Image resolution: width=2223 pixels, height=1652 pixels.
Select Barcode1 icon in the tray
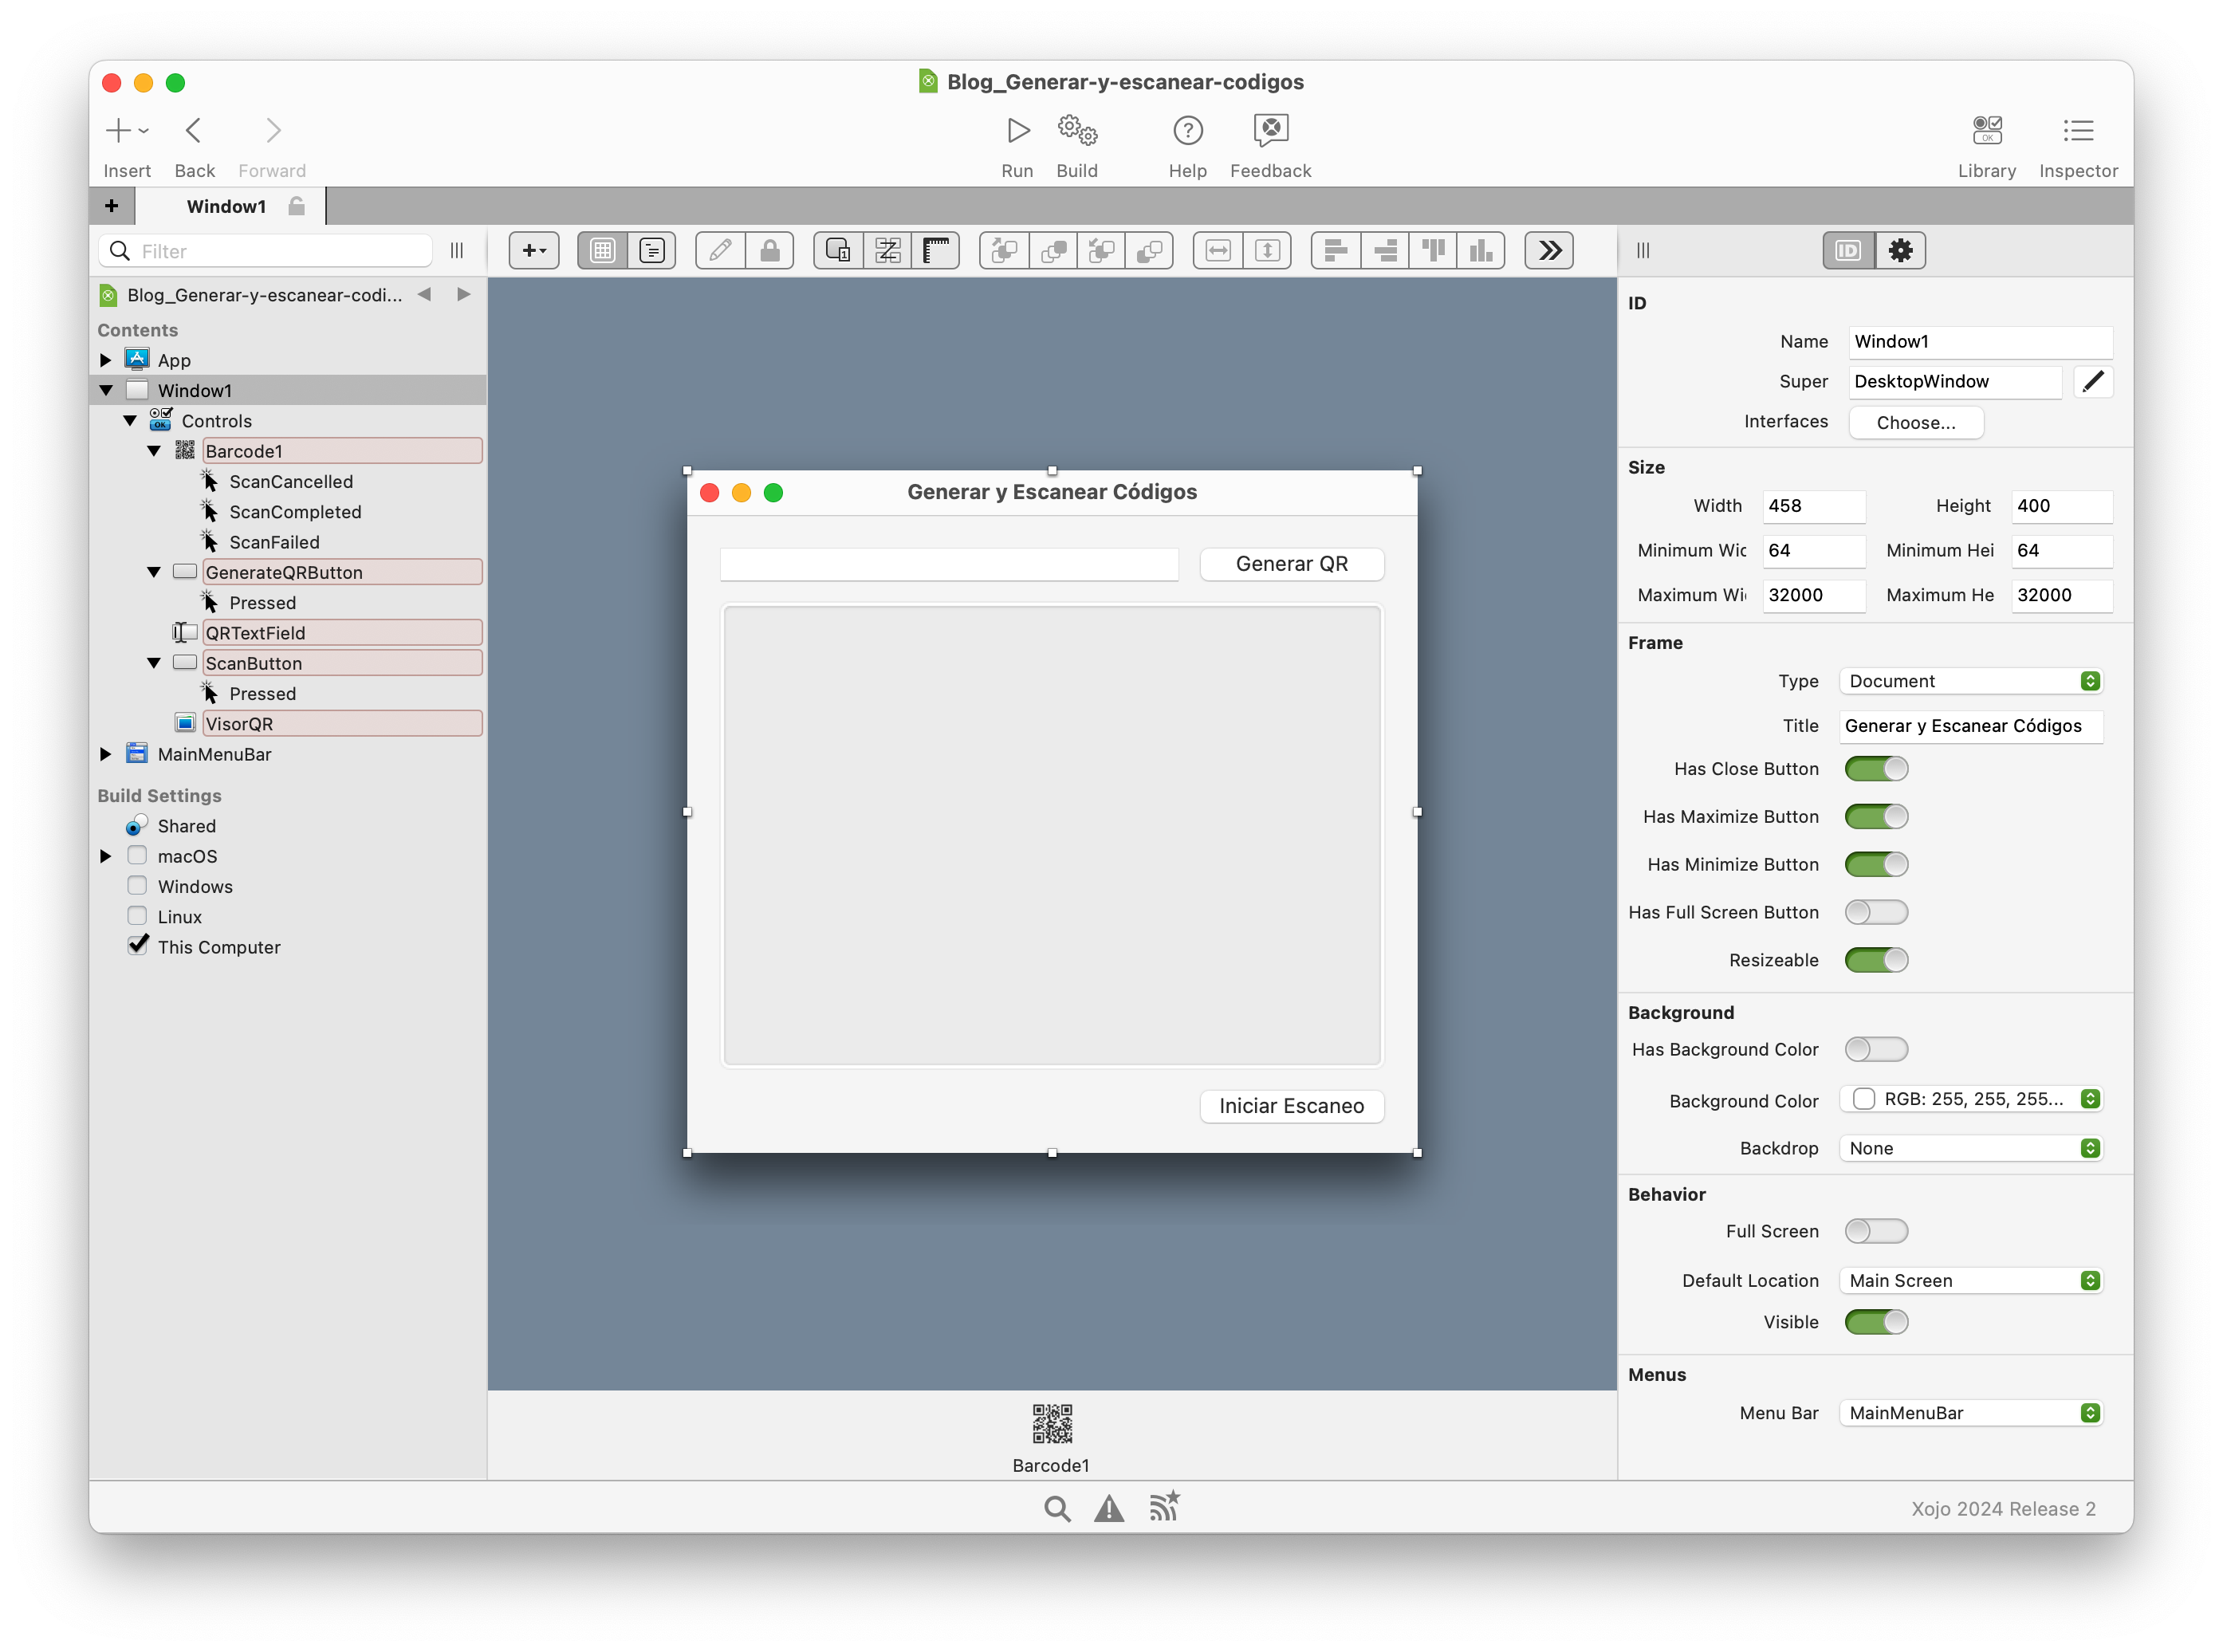(1052, 1423)
